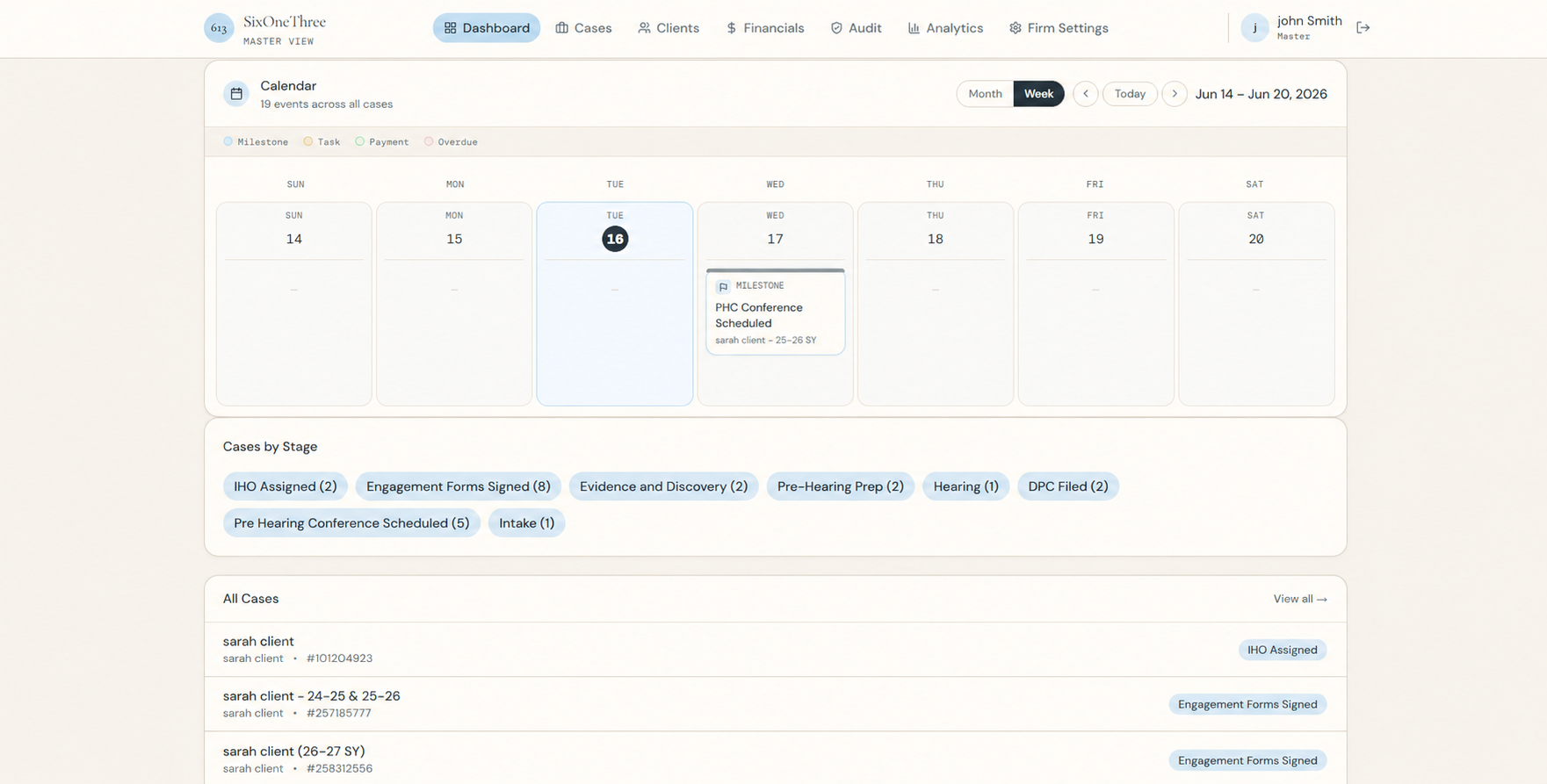The image size is (1547, 784).
Task: Filter by Hearing (1) stage
Action: 965,486
